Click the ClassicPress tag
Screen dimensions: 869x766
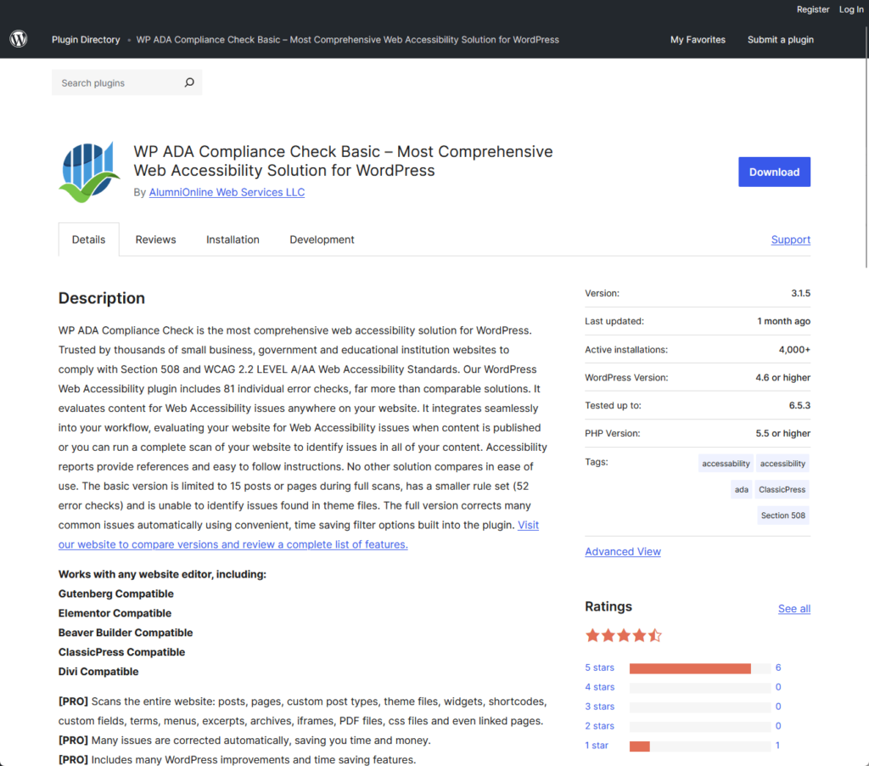(x=782, y=489)
